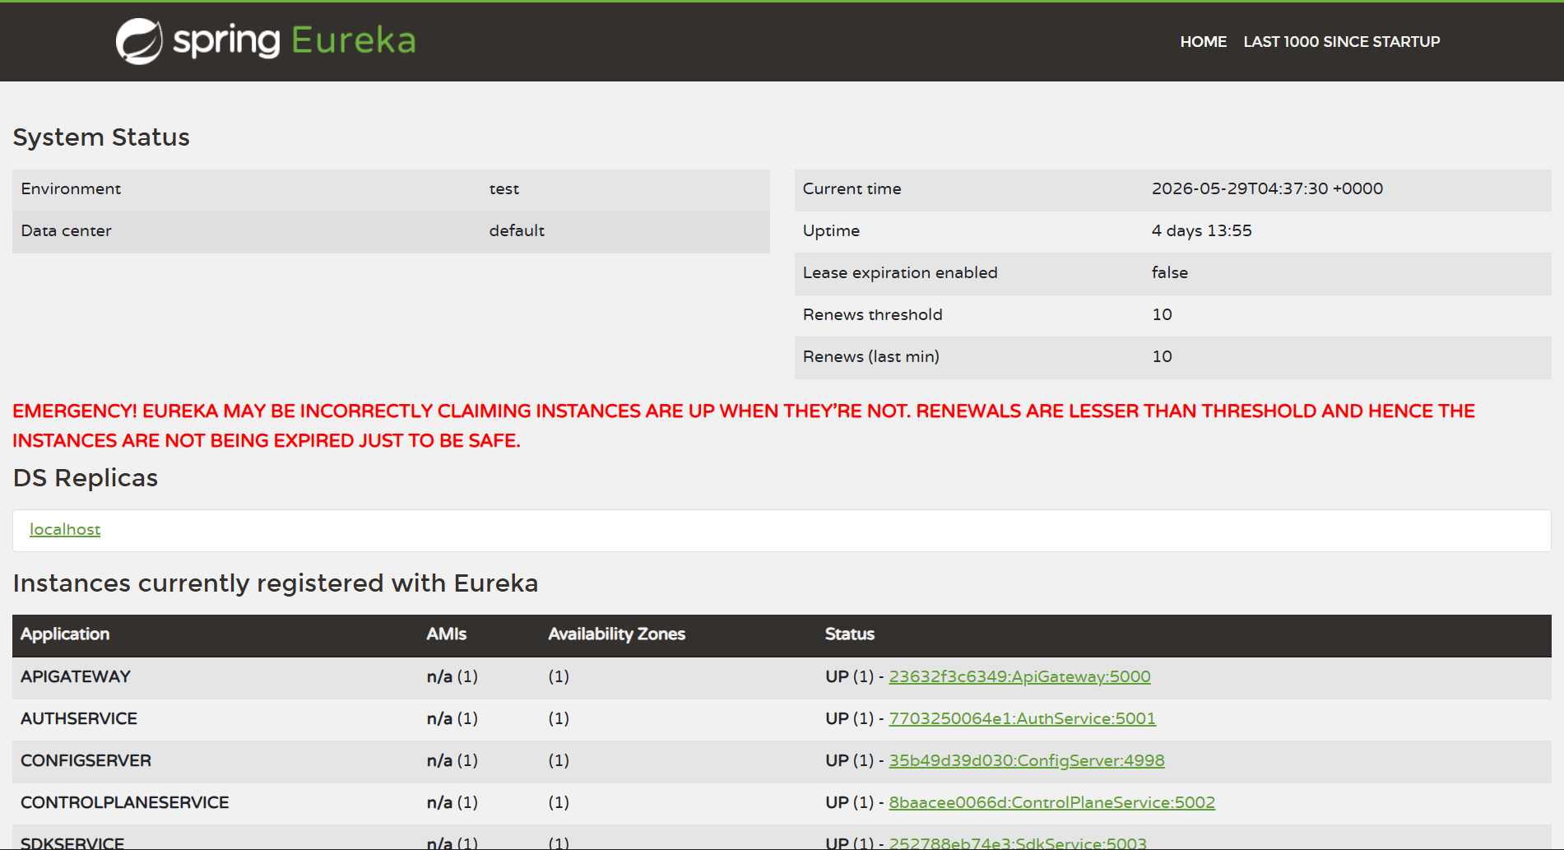The height and width of the screenshot is (850, 1564).
Task: Select the Current time value 2026-05-29T04:37:30
Action: pyautogui.click(x=1267, y=188)
